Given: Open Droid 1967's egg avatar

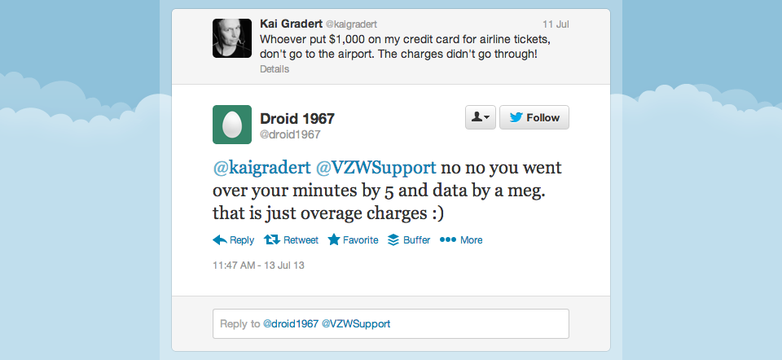Looking at the screenshot, I should coord(232,125).
